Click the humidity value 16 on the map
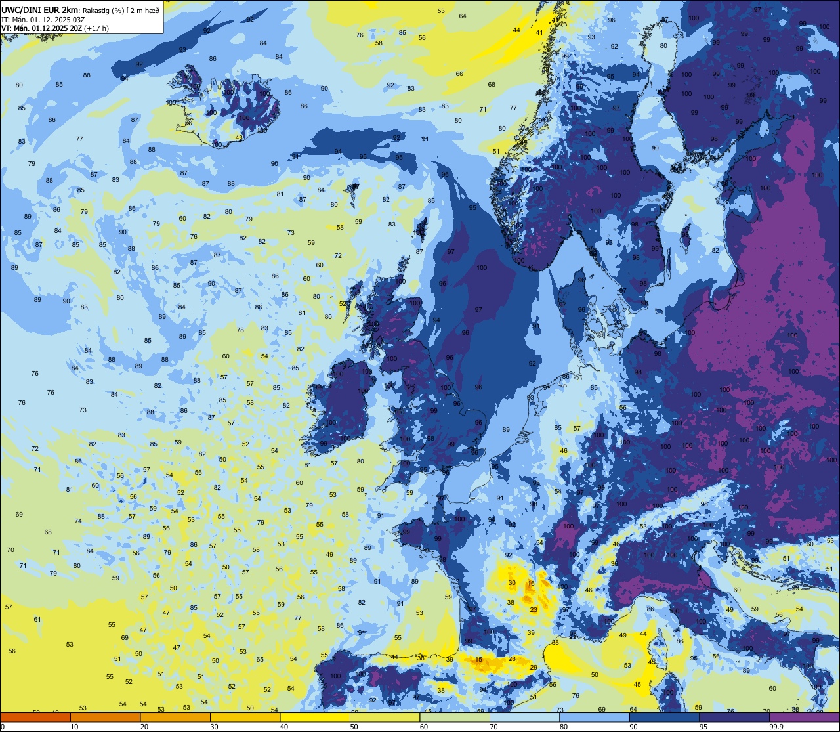 531,584
